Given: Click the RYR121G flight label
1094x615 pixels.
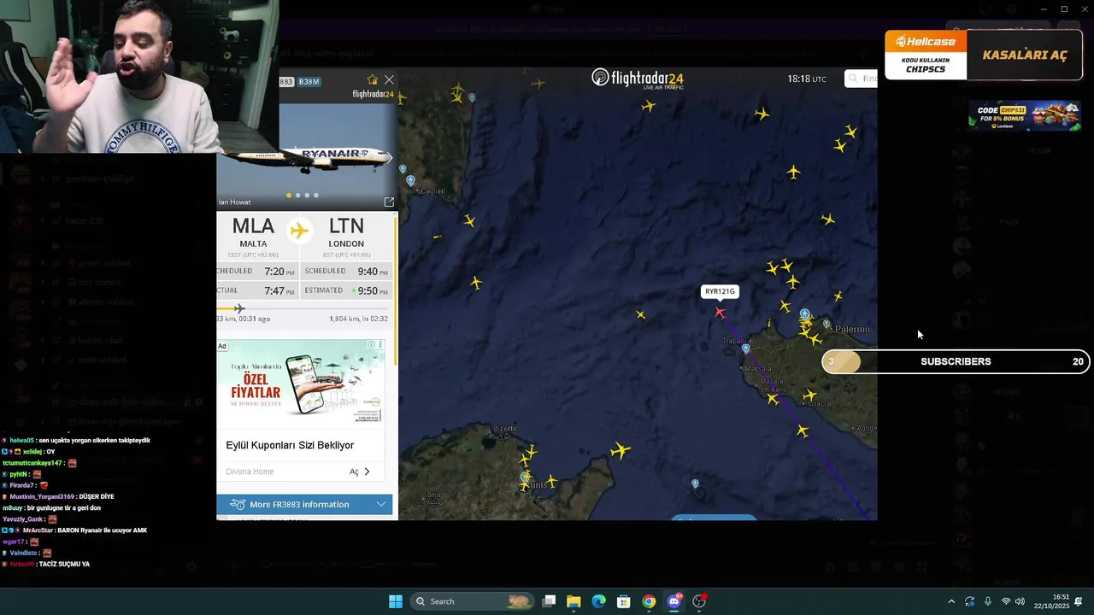Looking at the screenshot, I should [x=720, y=291].
